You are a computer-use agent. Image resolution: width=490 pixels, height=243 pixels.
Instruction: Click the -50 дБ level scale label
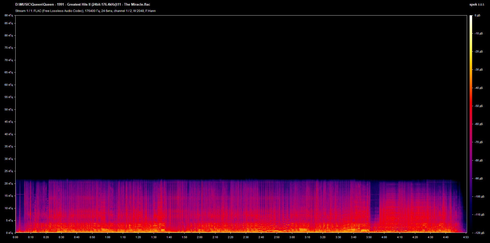479,106
